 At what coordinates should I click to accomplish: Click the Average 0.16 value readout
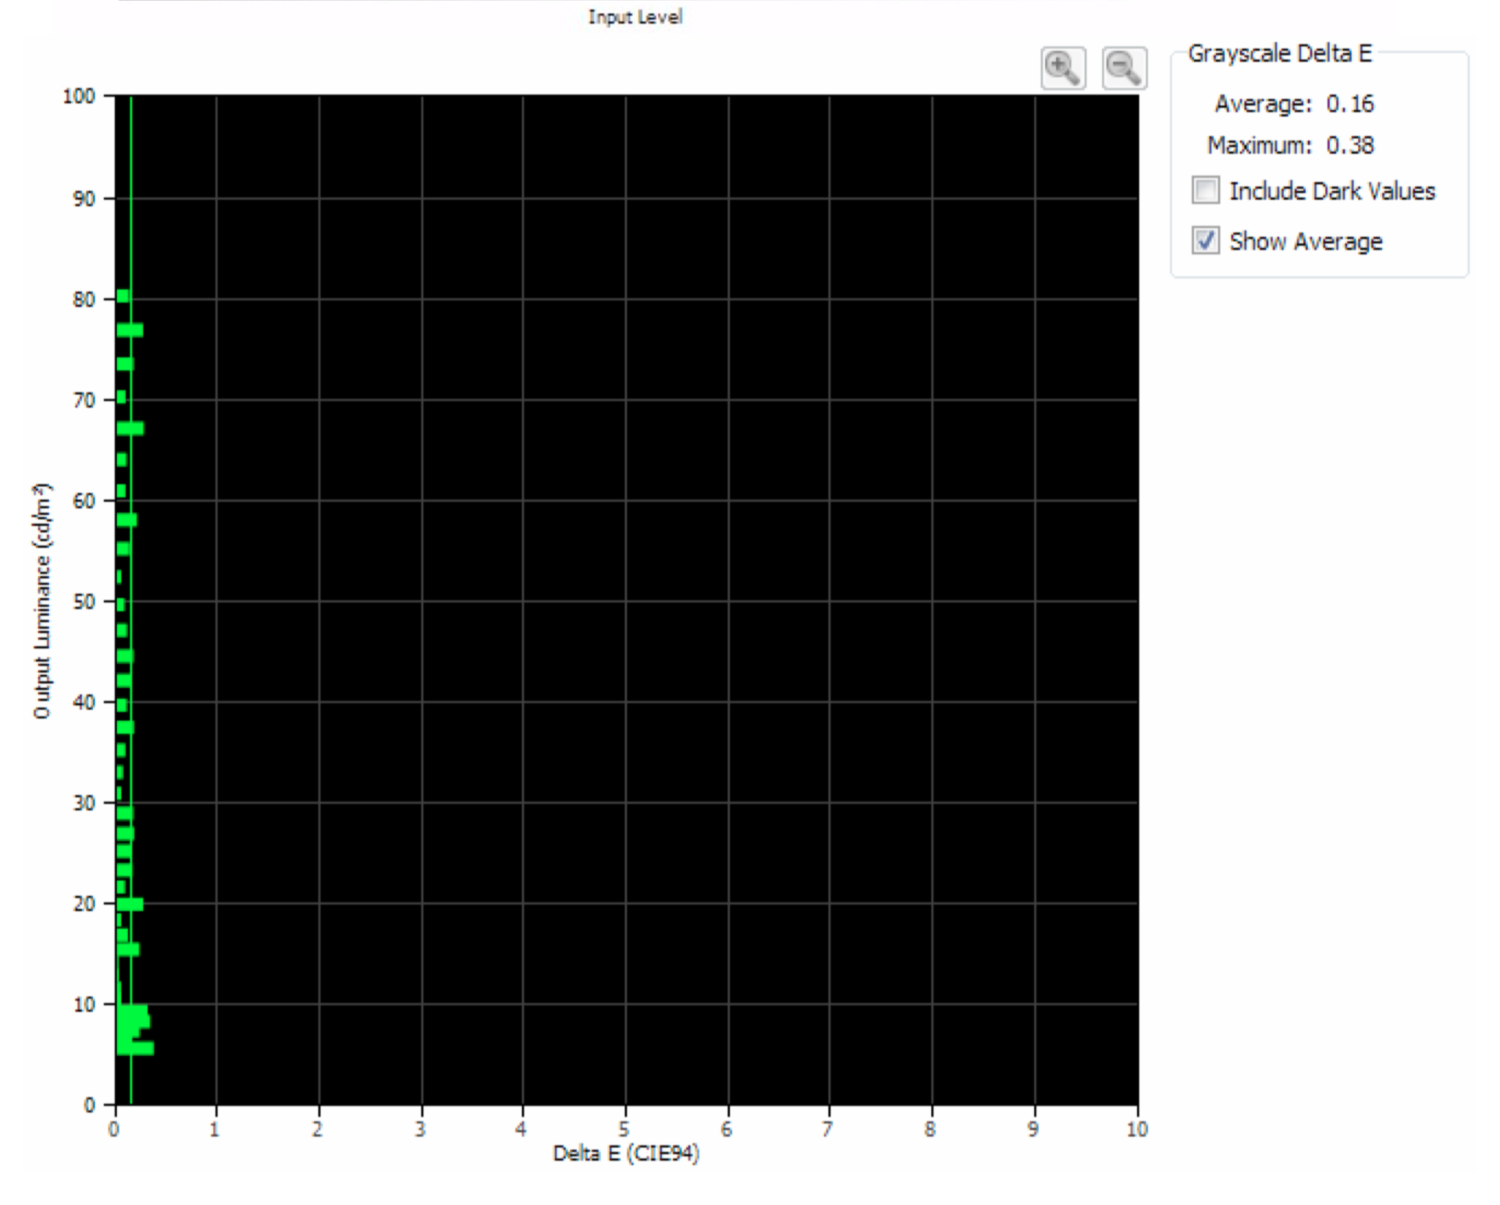click(1349, 104)
